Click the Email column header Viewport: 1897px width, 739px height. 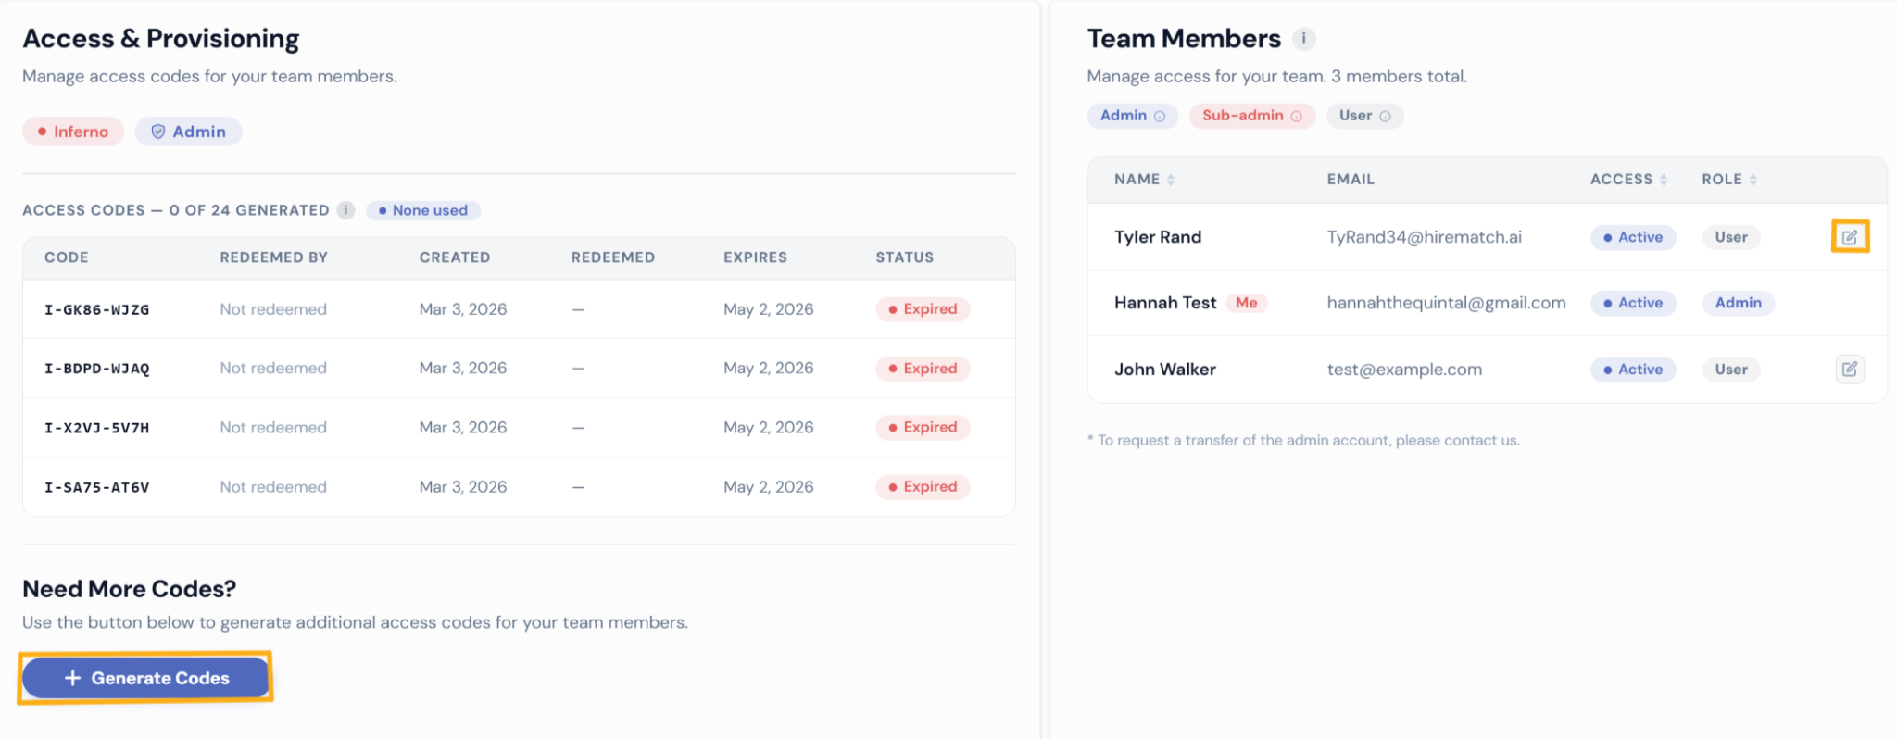(1351, 180)
